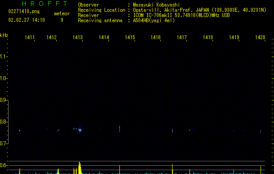Click the Receiving Location label
Screen dimensions: 274x174
click(101, 10)
